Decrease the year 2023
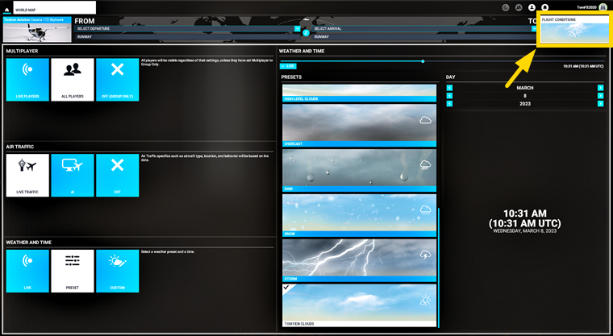This screenshot has width=613, height=336. coord(449,103)
